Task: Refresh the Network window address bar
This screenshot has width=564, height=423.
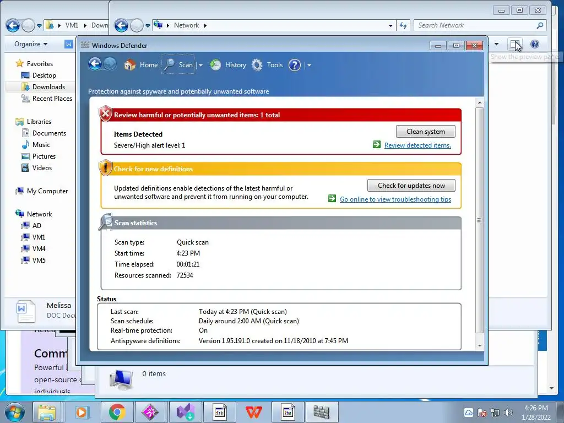Action: [x=403, y=25]
